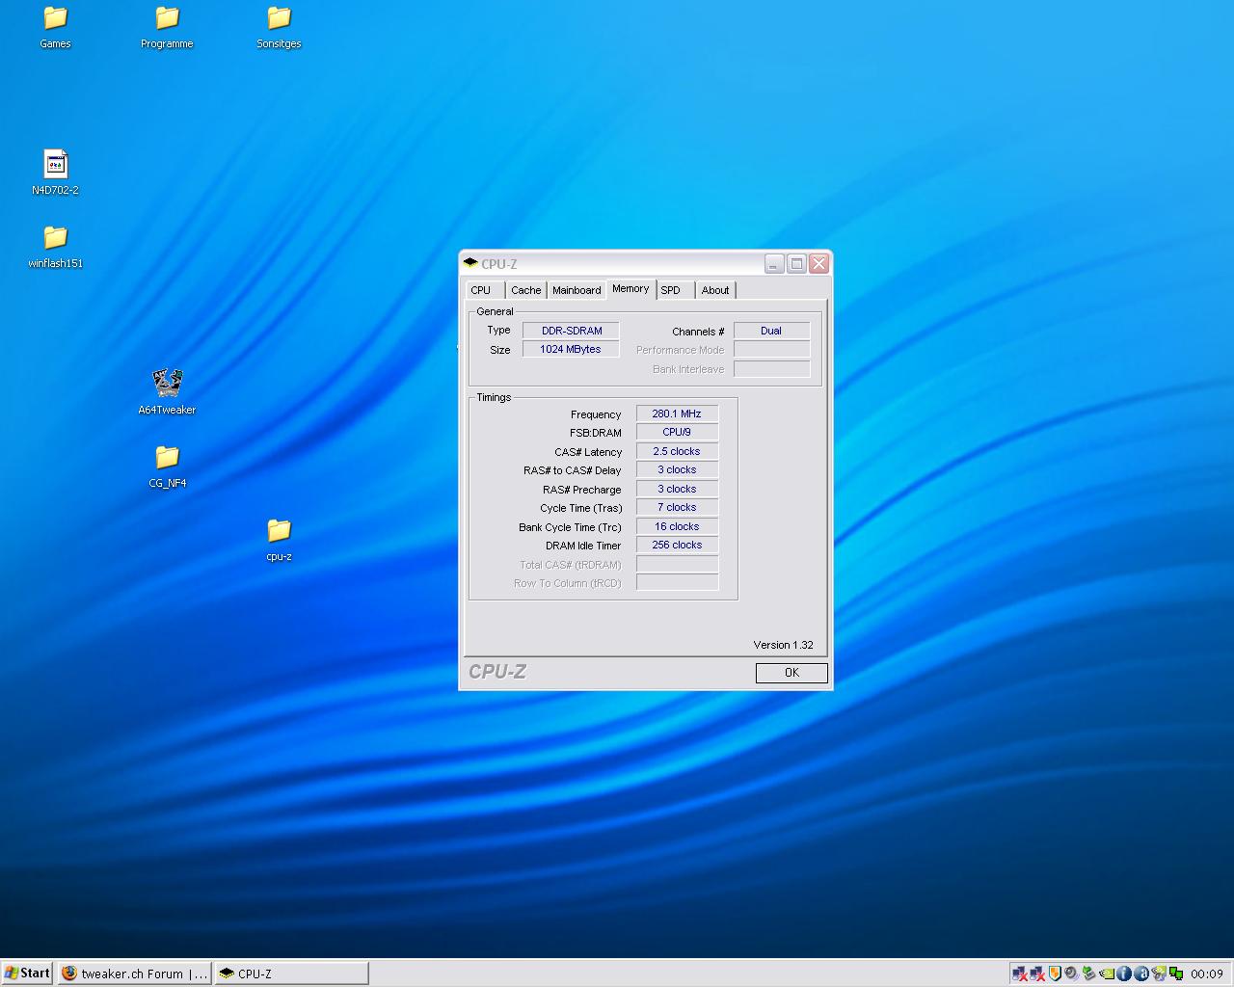Image resolution: width=1234 pixels, height=987 pixels.
Task: Launch the A64Tweaker desktop icon
Action: [167, 384]
